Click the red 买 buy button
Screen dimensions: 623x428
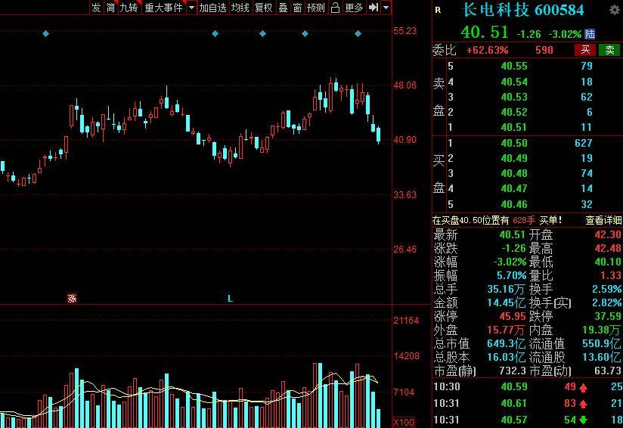585,50
